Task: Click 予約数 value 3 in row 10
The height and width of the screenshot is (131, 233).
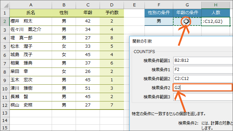Action: click(x=112, y=88)
